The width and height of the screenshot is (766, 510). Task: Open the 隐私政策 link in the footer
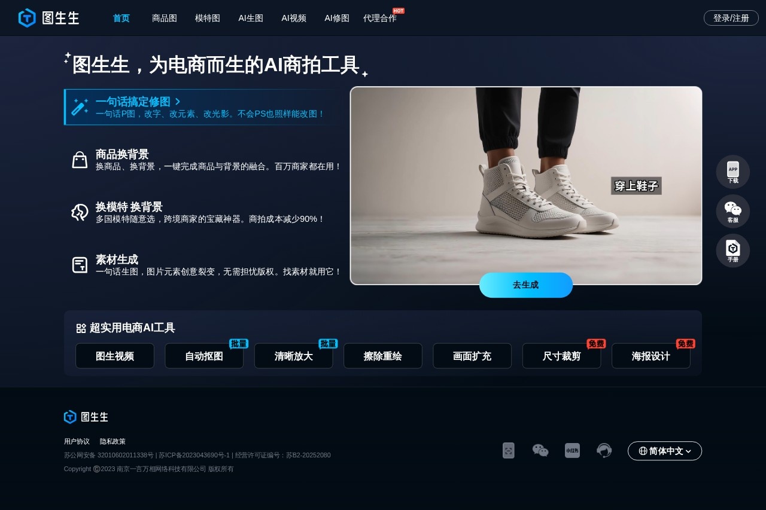click(x=113, y=441)
